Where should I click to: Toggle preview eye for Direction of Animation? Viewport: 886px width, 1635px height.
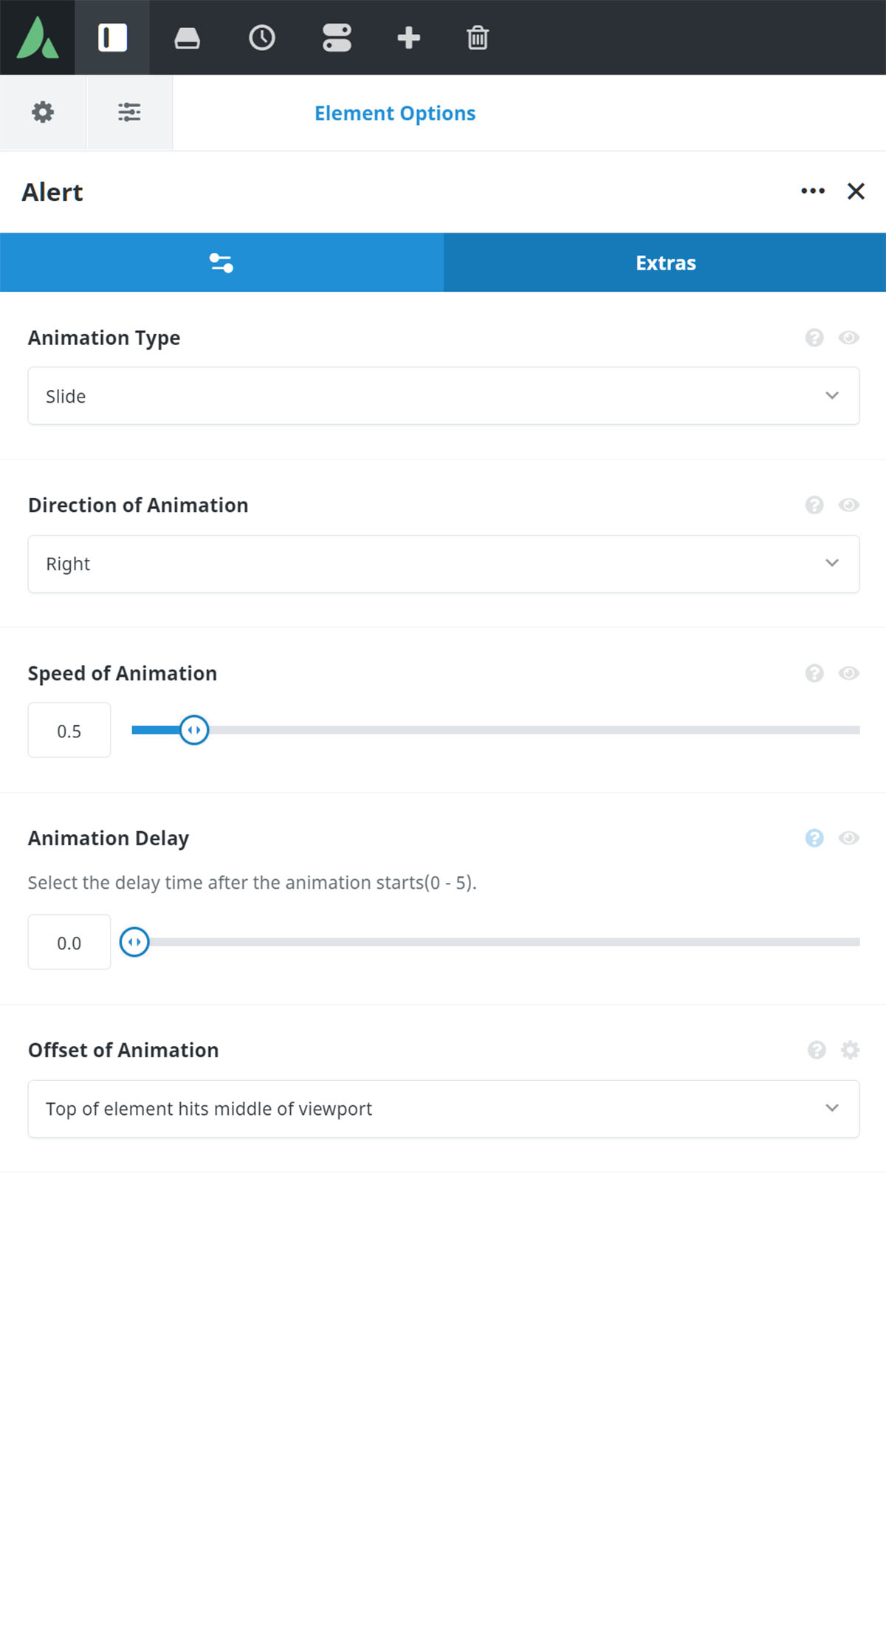848,505
